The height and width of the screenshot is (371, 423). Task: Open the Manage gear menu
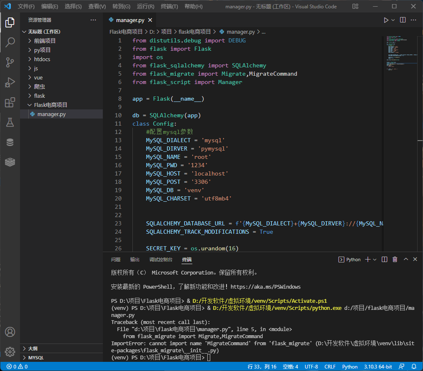[10, 351]
